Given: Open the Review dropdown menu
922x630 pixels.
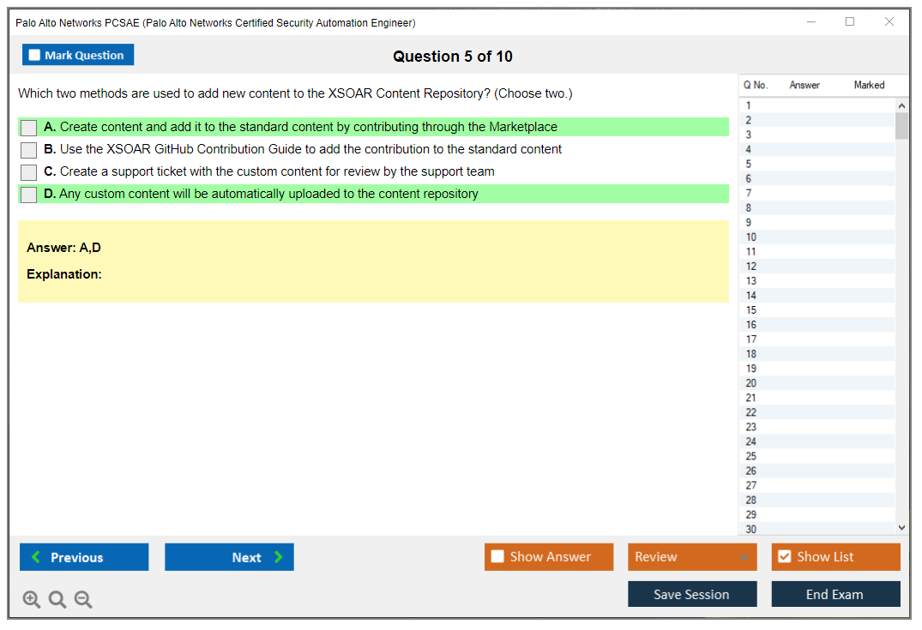Looking at the screenshot, I should tap(692, 557).
